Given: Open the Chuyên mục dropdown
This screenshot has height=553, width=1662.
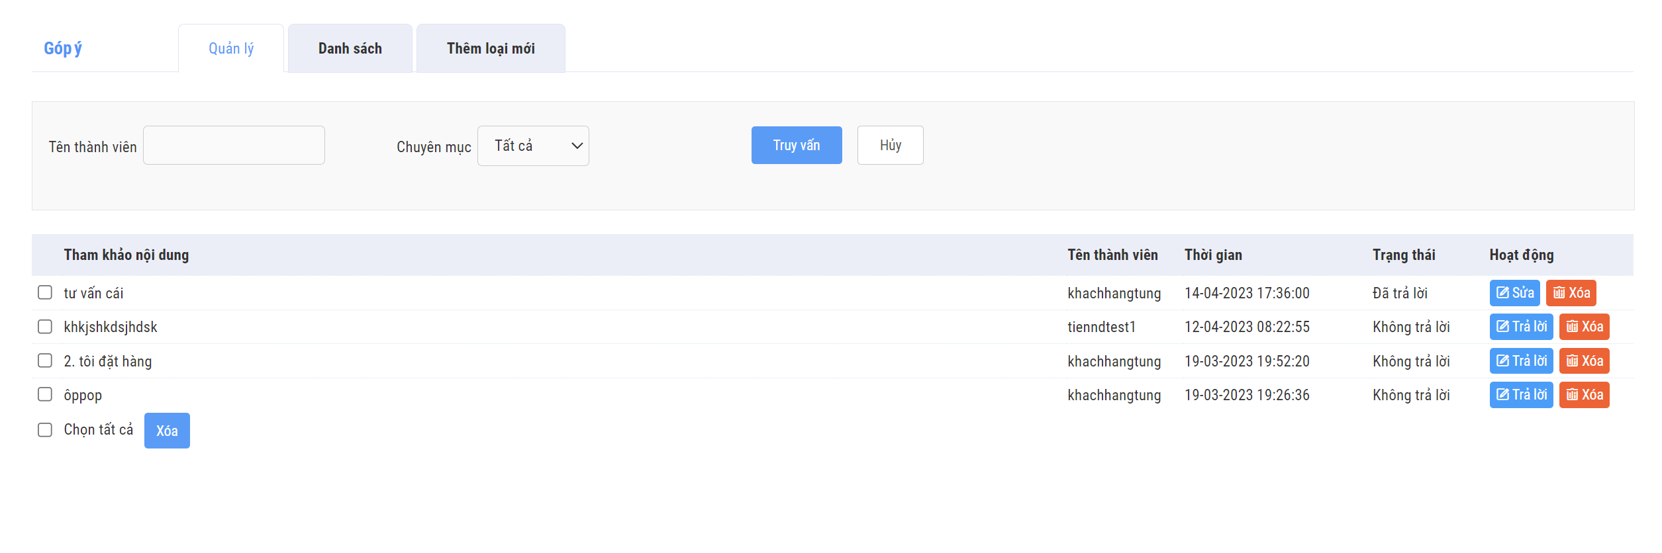Looking at the screenshot, I should click(532, 146).
